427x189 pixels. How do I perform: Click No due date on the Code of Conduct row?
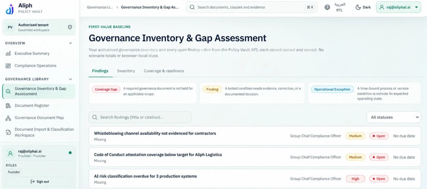point(404,157)
